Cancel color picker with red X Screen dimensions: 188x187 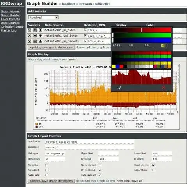pyautogui.click(x=164, y=88)
